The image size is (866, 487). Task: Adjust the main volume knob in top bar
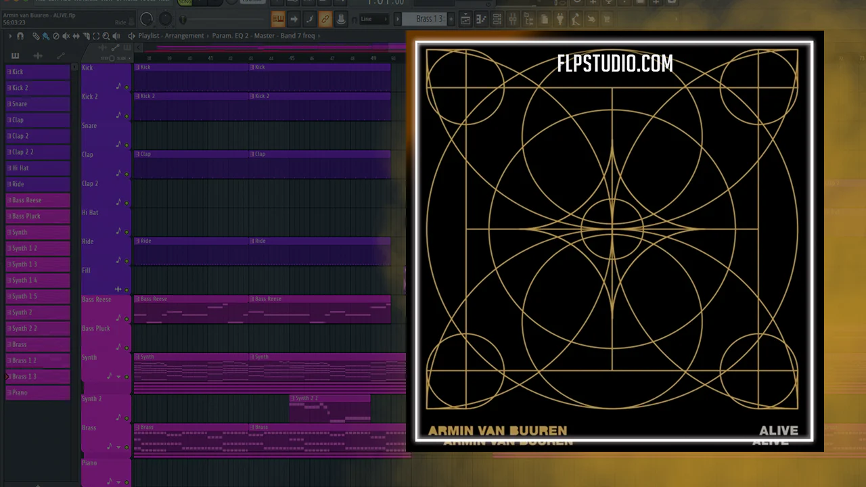pyautogui.click(x=146, y=19)
